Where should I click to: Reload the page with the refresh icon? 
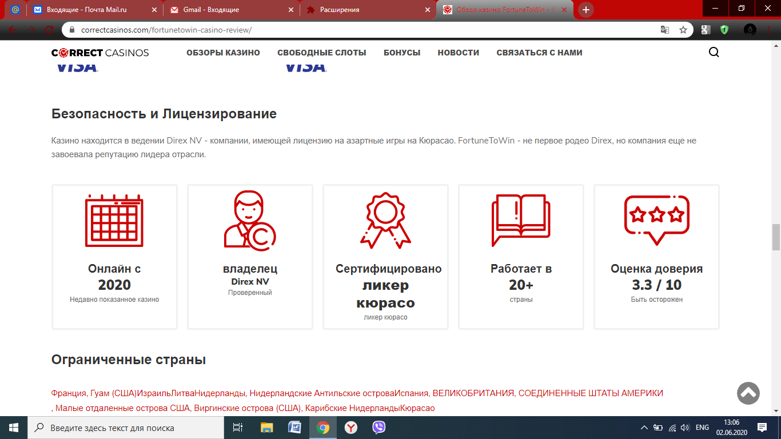click(x=49, y=30)
